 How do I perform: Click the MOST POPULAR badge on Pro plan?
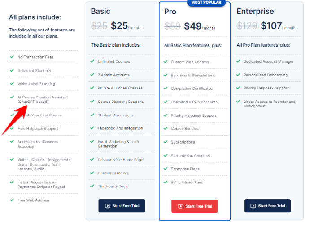tap(206, 3)
